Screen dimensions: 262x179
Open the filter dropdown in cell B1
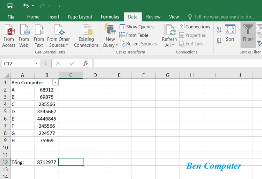[55, 82]
